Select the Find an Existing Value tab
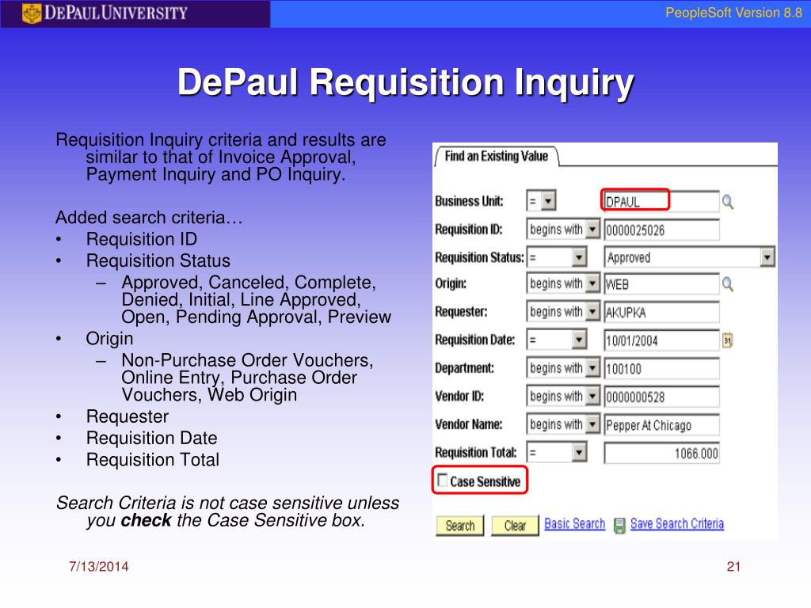This screenshot has height=608, width=811. (x=496, y=156)
